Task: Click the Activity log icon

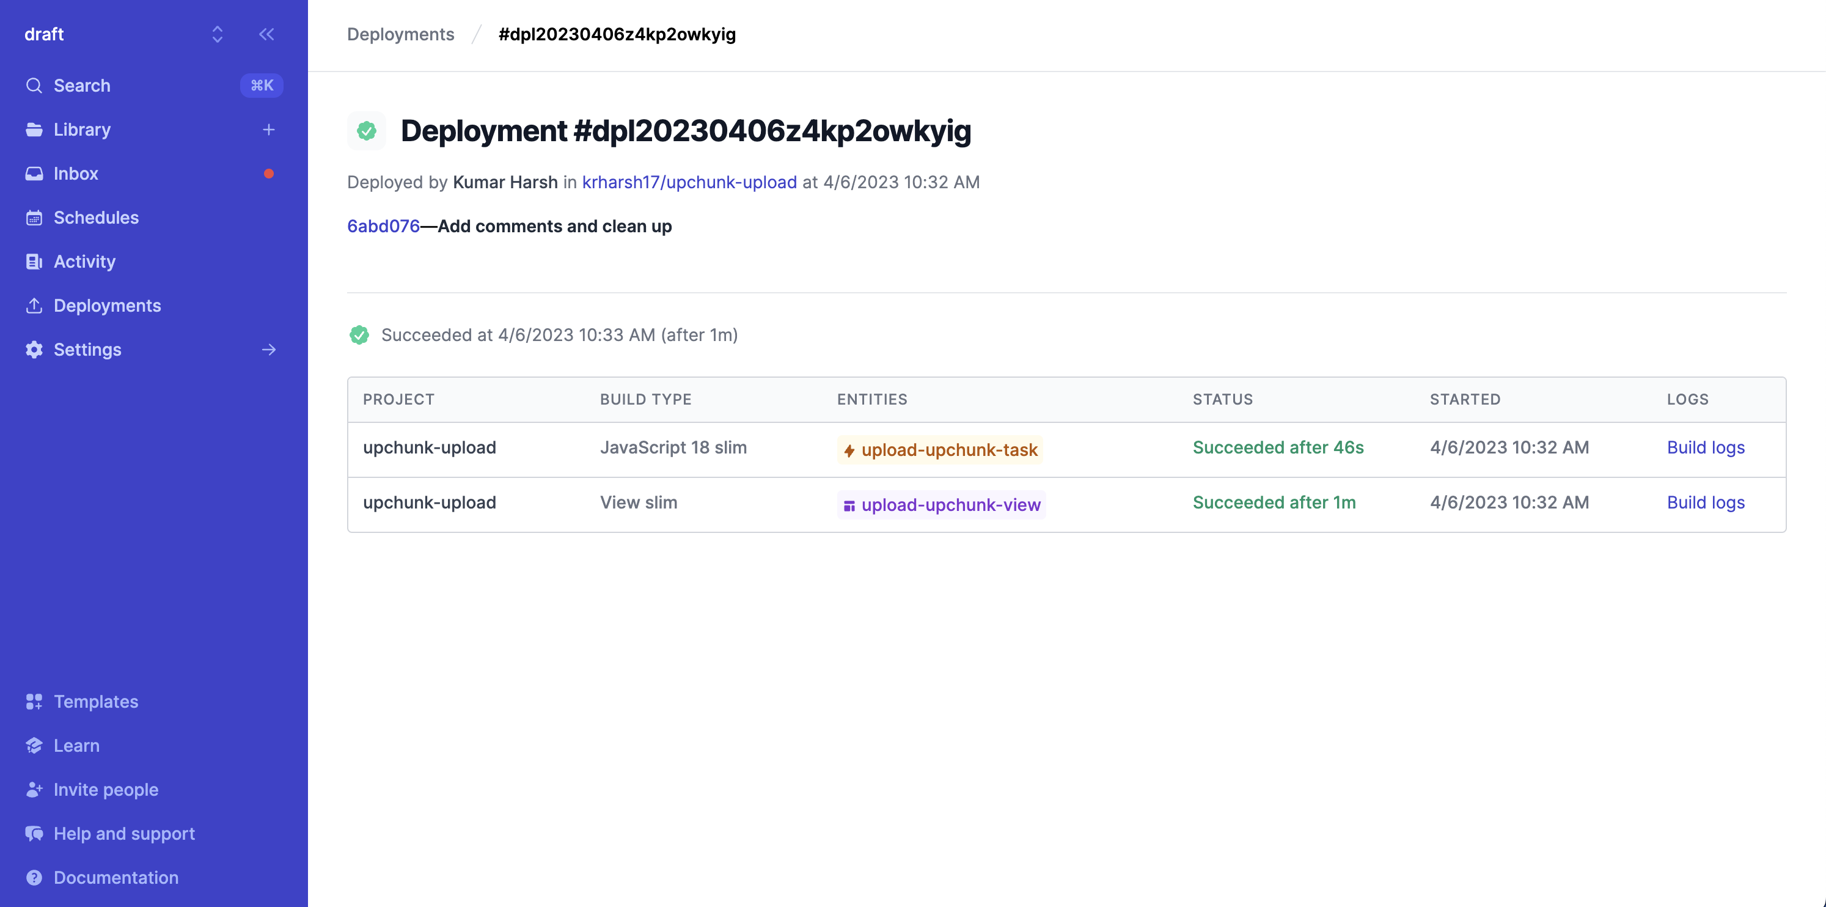Action: point(34,262)
